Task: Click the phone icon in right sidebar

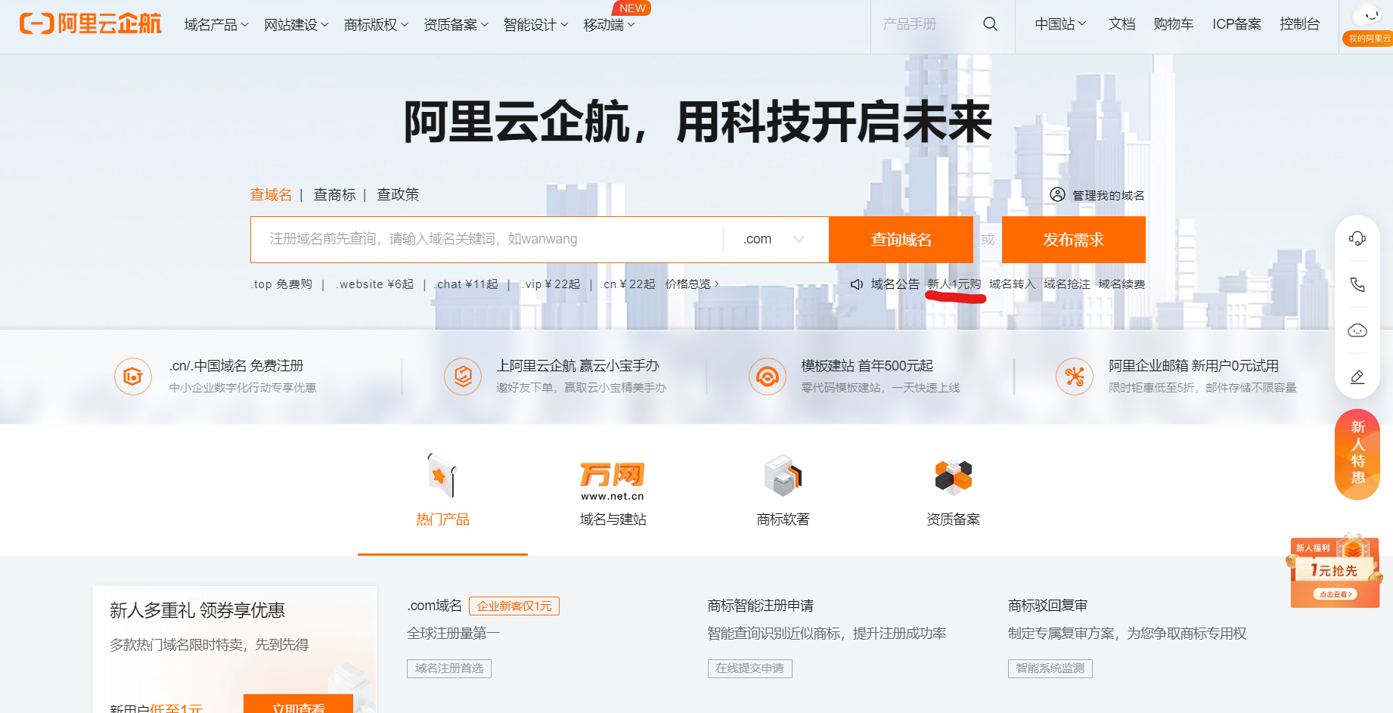Action: click(1357, 284)
